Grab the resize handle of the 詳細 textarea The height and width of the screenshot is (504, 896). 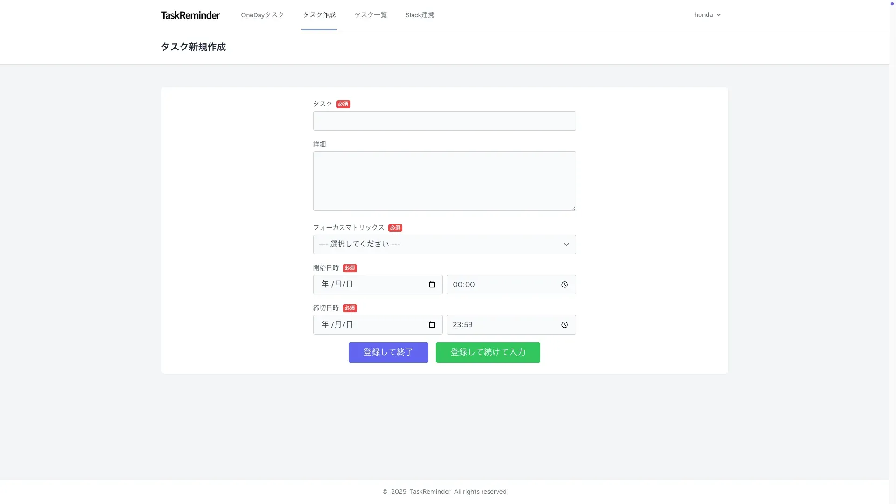click(574, 208)
